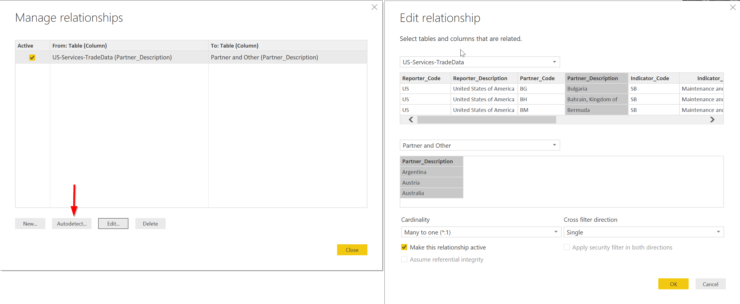Uncheck the Active relationship checkbox in list

tap(32, 57)
